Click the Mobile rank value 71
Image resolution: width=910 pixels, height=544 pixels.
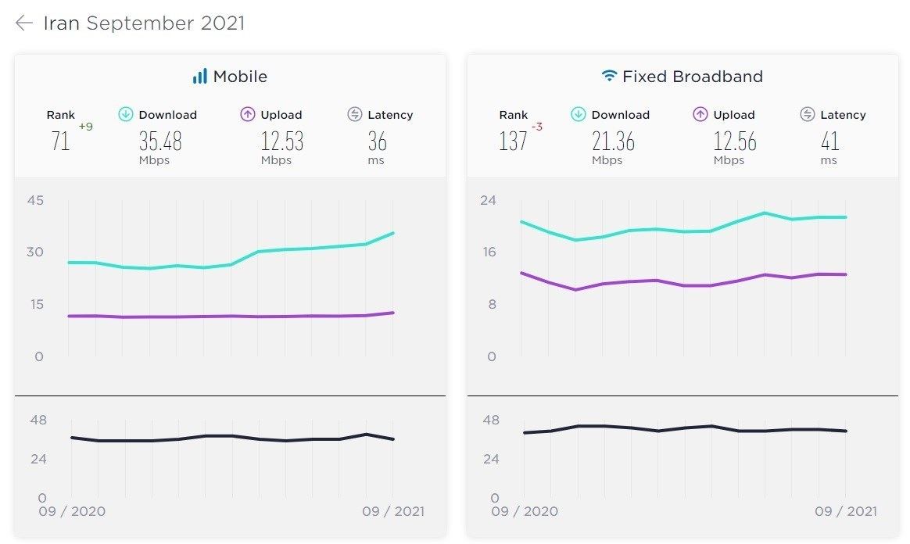pos(60,142)
